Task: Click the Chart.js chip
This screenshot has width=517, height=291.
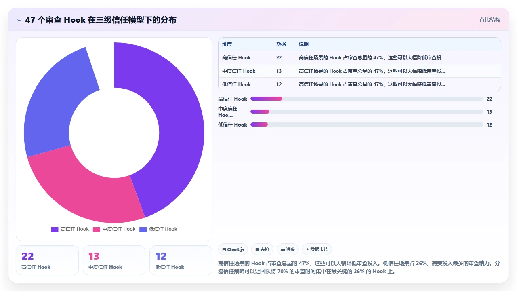Action: click(x=233, y=249)
